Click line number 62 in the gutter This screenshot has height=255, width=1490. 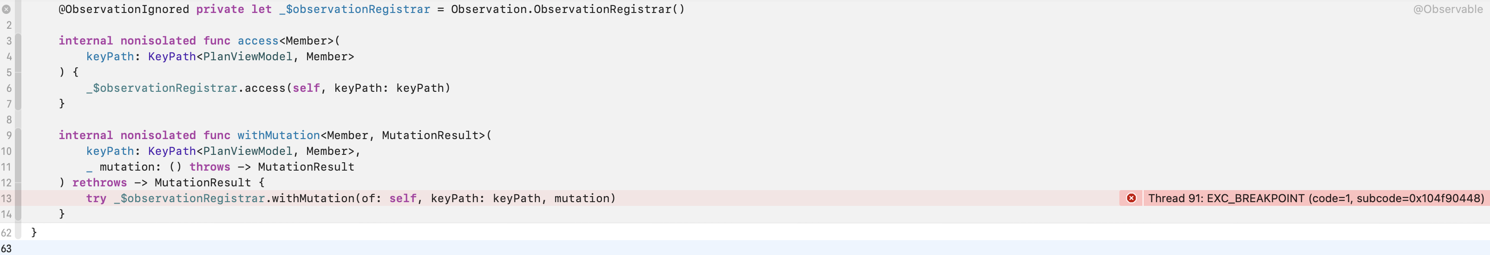pyautogui.click(x=7, y=232)
